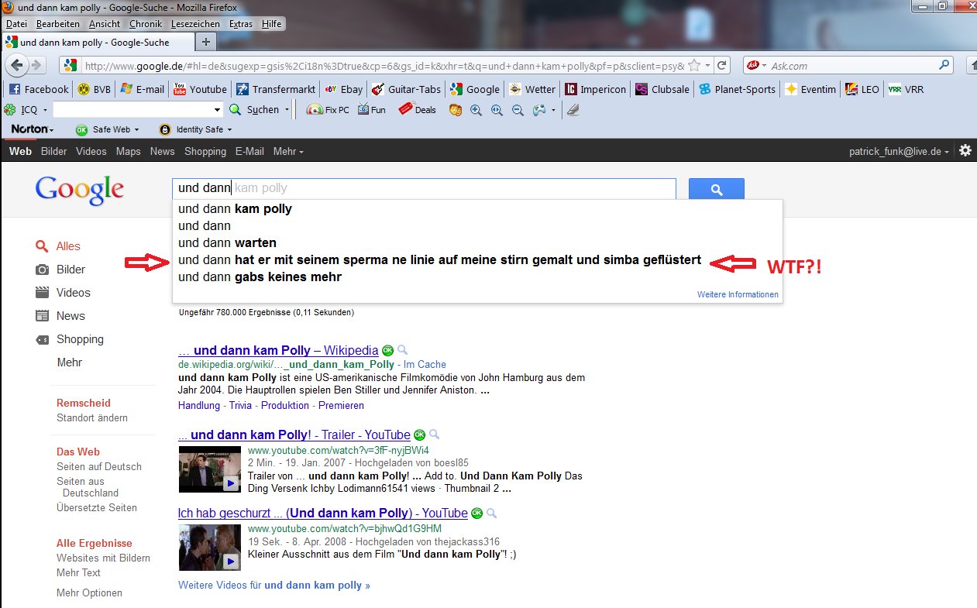Expand the Identity Safe dropdown
This screenshot has height=608, width=977.
(229, 130)
